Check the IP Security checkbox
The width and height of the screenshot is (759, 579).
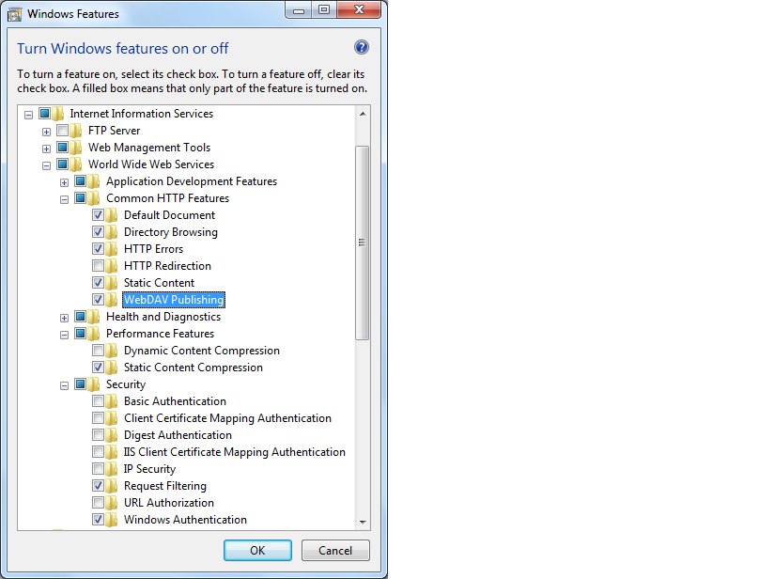coord(99,468)
